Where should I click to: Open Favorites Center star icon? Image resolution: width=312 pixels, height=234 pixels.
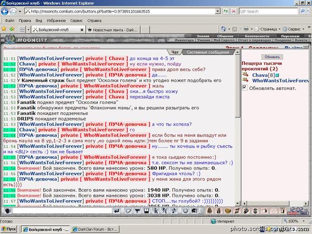4,29
